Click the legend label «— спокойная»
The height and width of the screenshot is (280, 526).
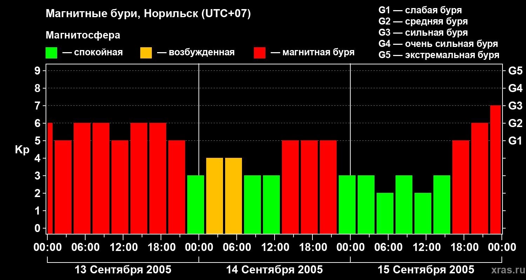pyautogui.click(x=93, y=53)
